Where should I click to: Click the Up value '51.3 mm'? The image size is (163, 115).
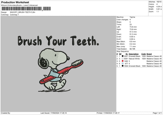click(x=133, y=32)
